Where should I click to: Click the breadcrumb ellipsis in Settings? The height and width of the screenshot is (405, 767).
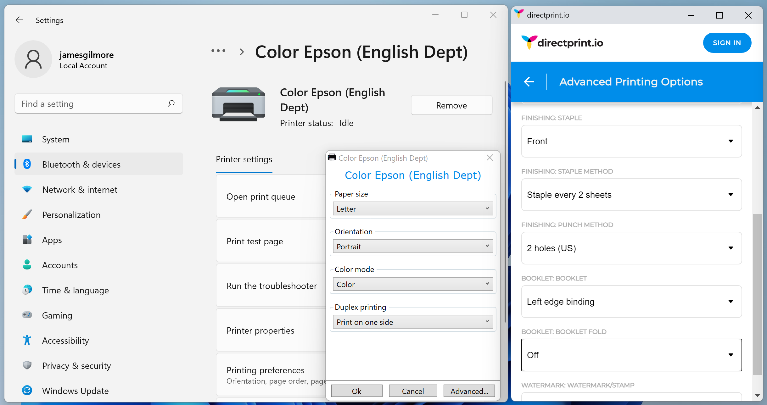[218, 51]
